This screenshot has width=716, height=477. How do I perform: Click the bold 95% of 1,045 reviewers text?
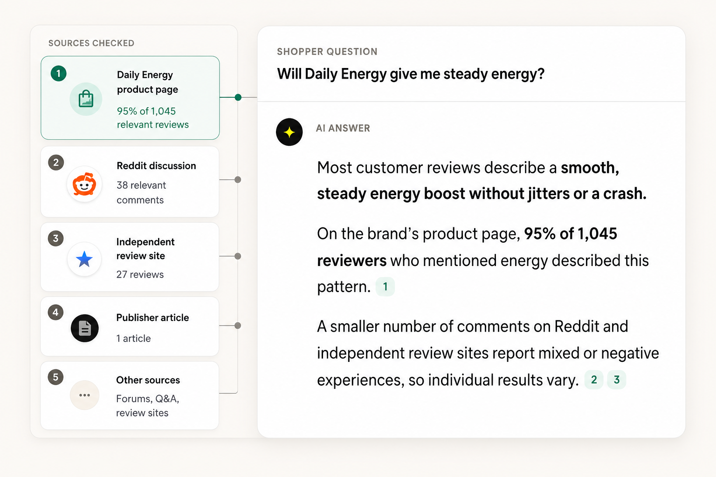pyautogui.click(x=467, y=247)
